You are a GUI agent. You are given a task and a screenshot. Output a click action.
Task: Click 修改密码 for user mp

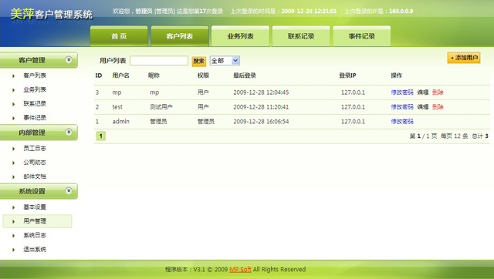(x=402, y=92)
